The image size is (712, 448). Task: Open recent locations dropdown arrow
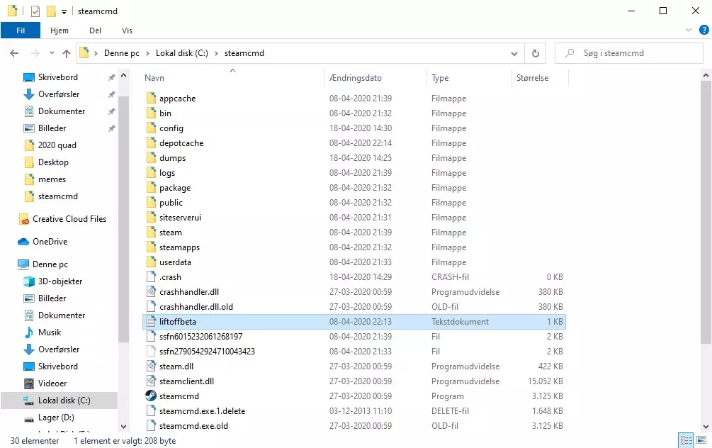tap(52, 53)
